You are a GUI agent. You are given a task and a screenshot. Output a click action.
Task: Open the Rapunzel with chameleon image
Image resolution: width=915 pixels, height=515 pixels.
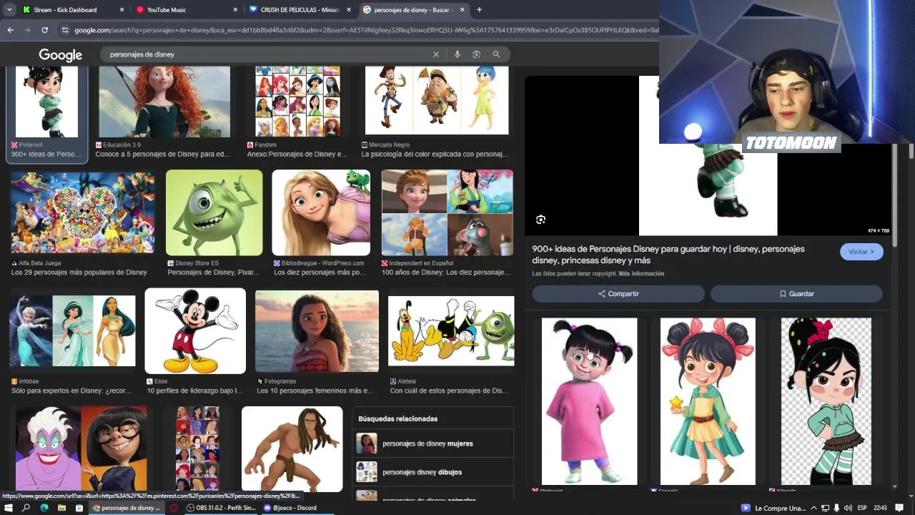pyautogui.click(x=321, y=212)
